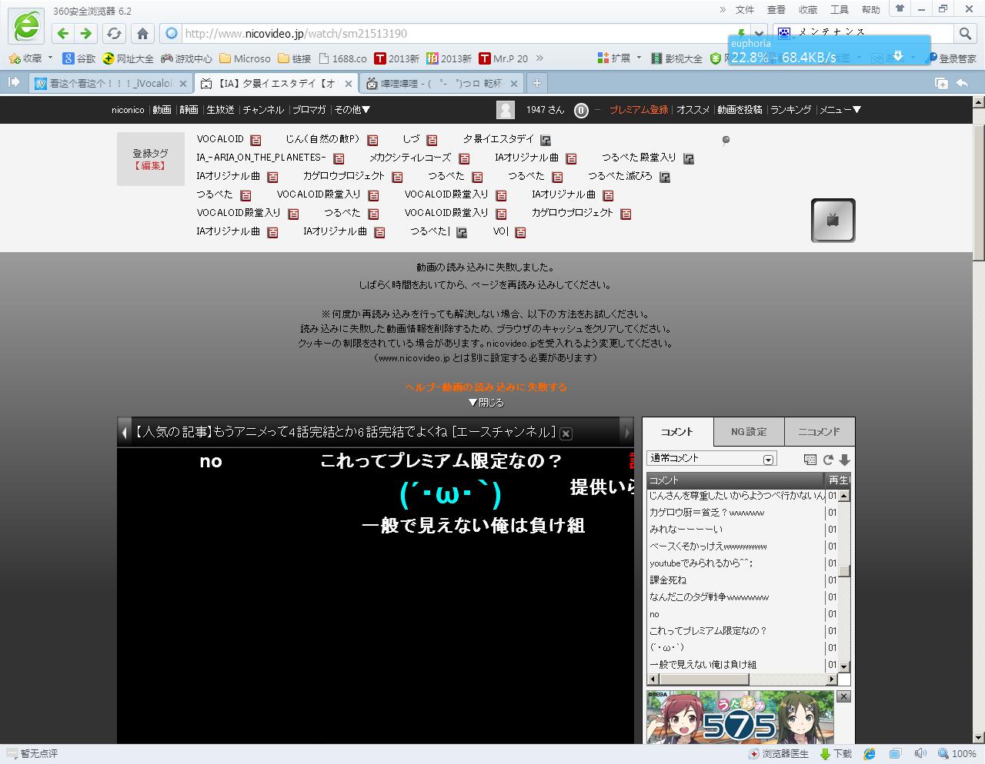Open the sidebar toggle icon left of tabs
The image size is (985, 764).
coord(13,82)
